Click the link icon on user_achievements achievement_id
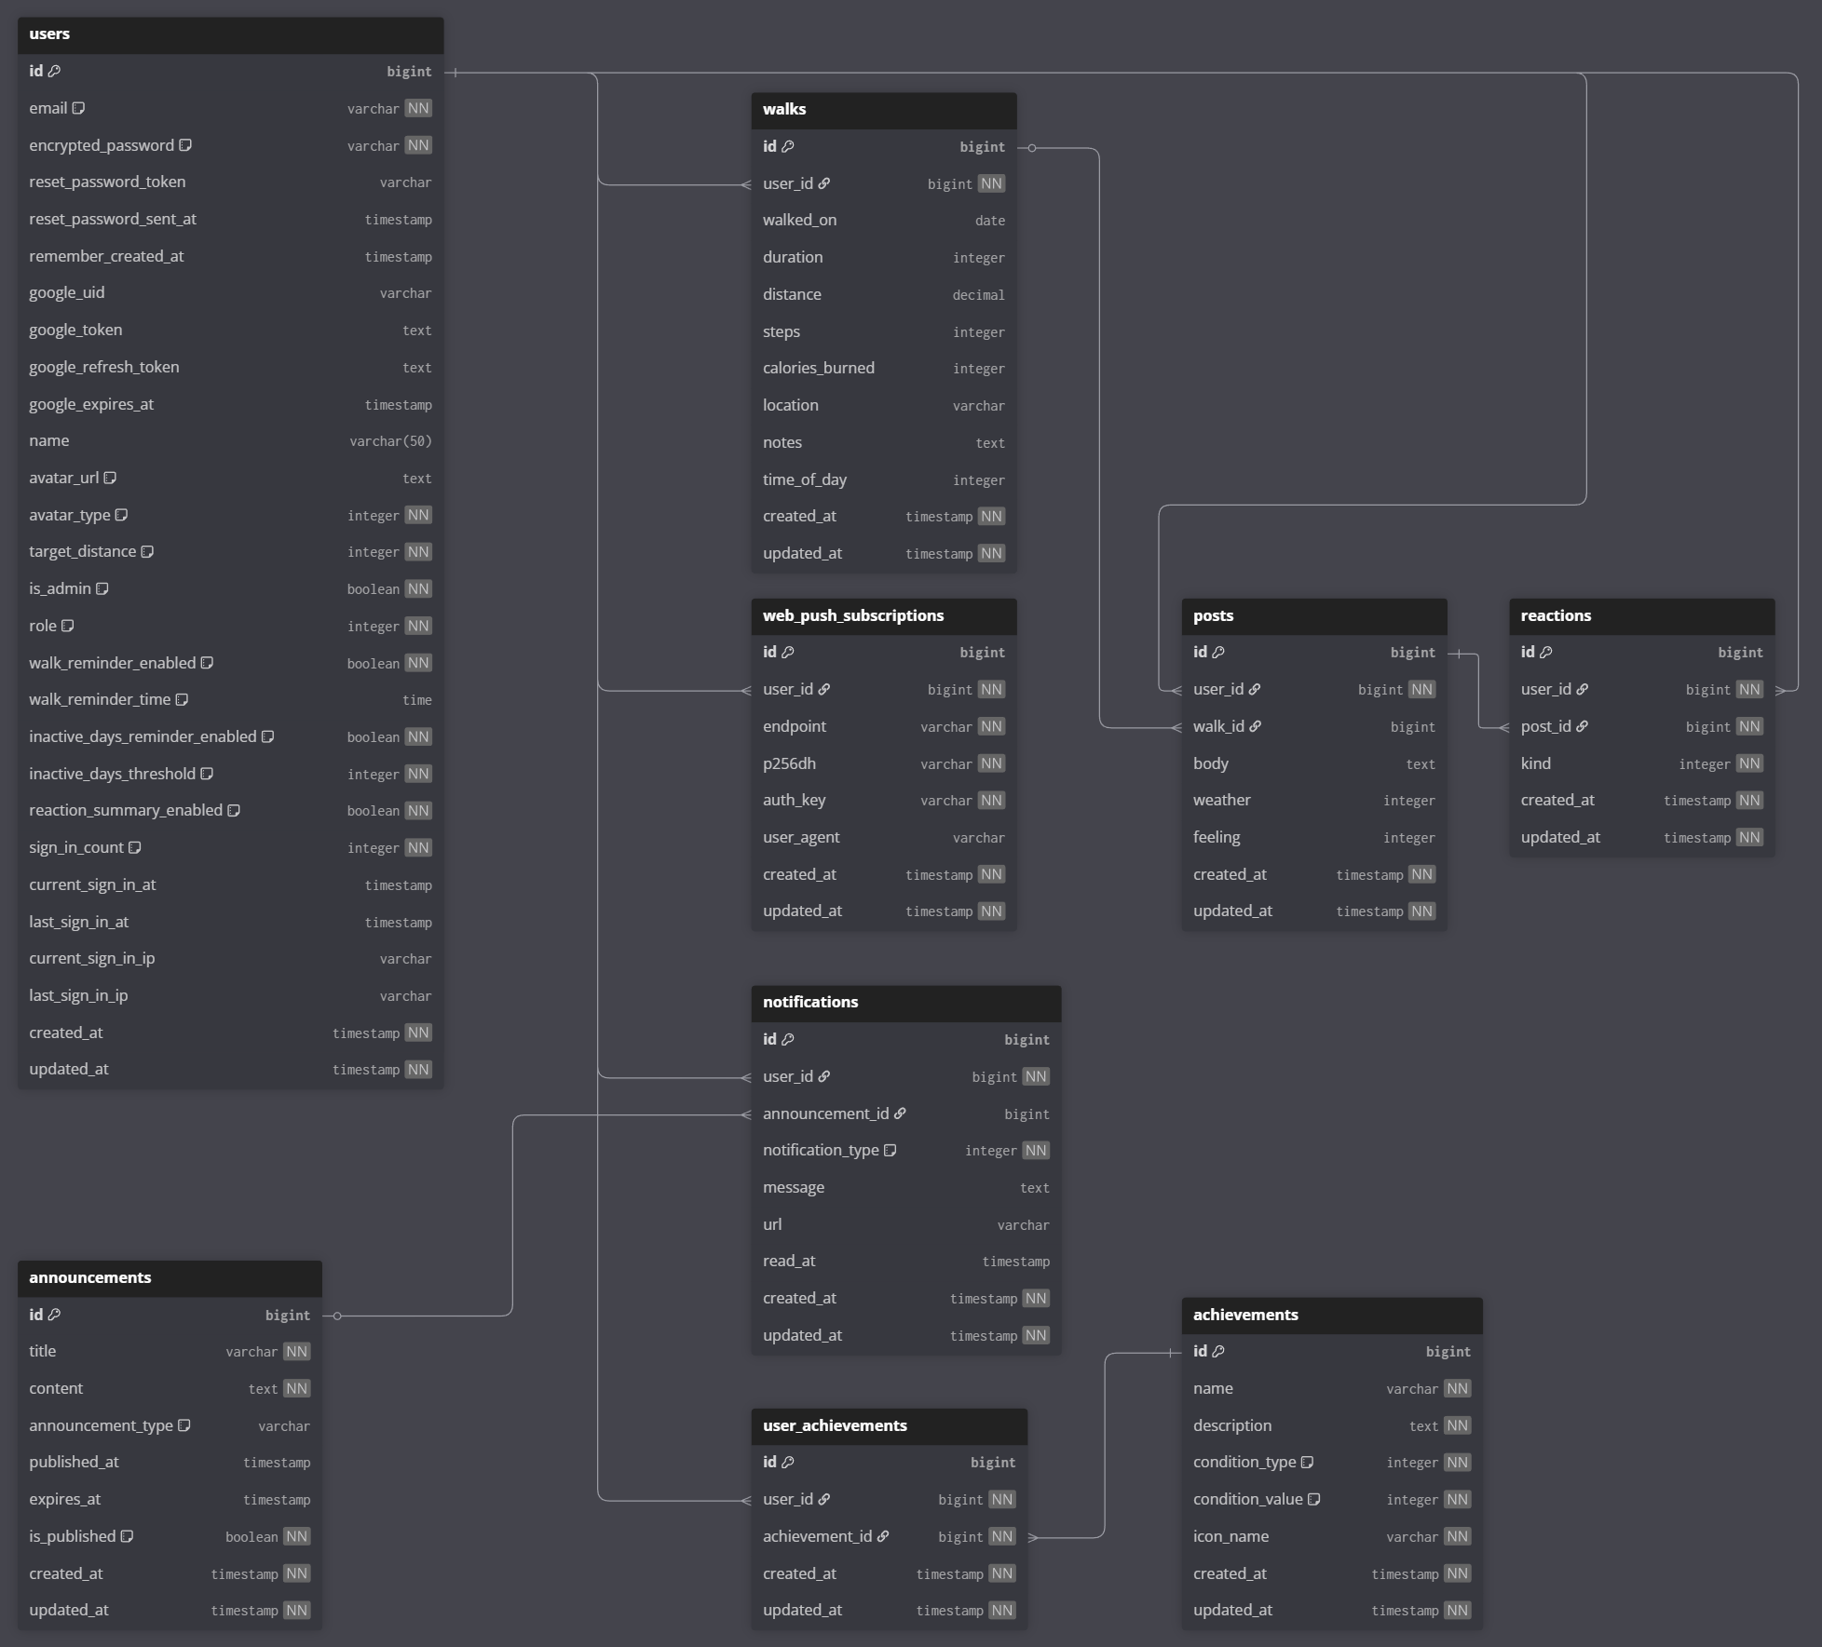Image resolution: width=1822 pixels, height=1647 pixels. click(881, 1536)
